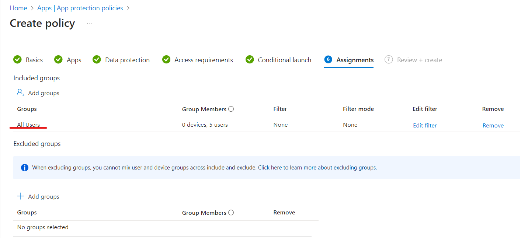The width and height of the screenshot is (521, 238).
Task: Click the Group Members info icon under Excluded groups
Action: 231,212
